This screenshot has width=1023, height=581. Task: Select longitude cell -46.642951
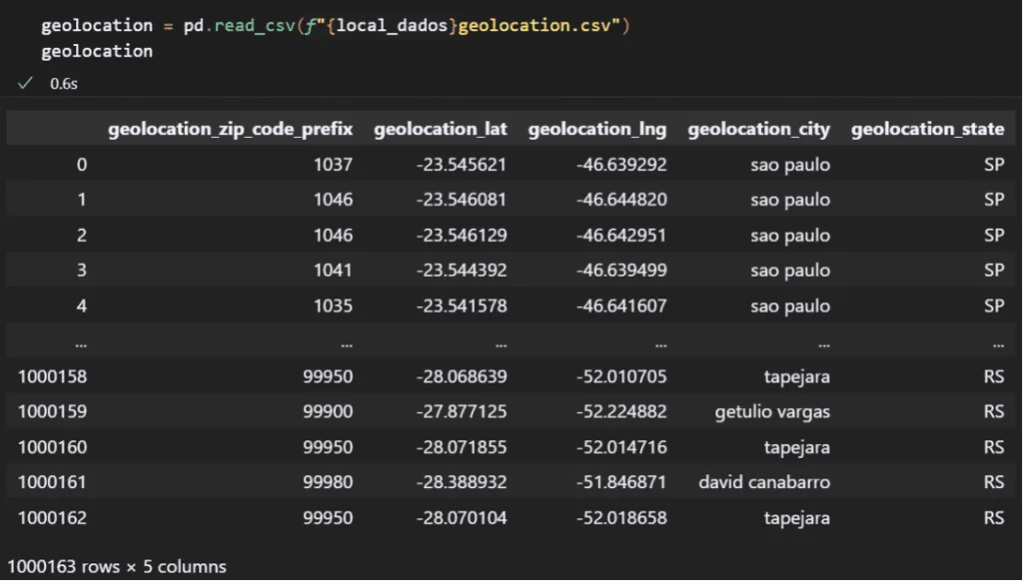[x=621, y=235]
